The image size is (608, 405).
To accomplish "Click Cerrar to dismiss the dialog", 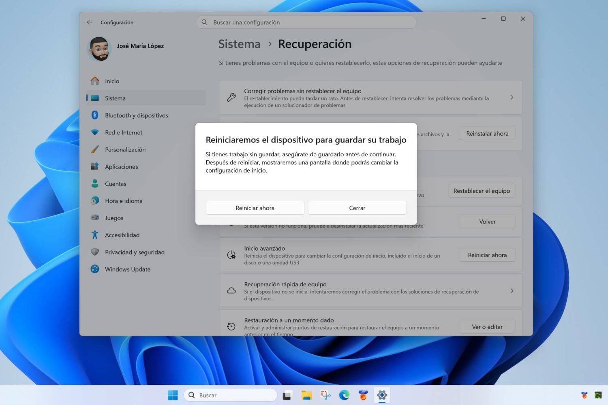I will (357, 208).
